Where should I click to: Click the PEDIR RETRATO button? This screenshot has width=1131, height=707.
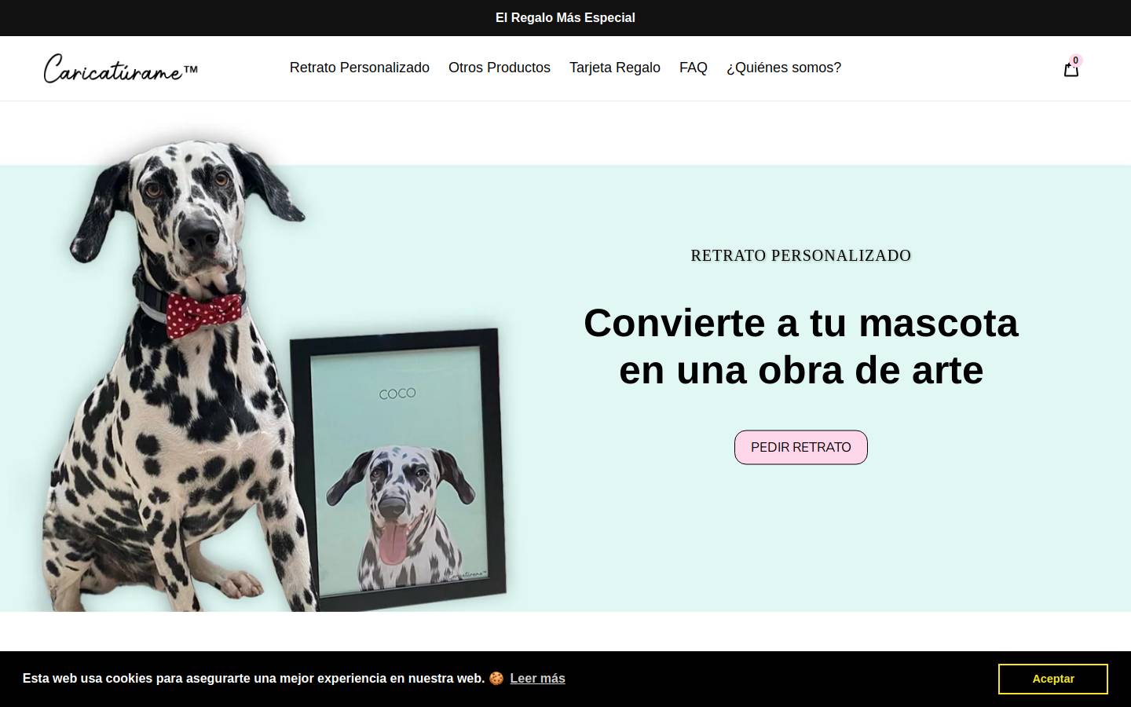pos(801,447)
